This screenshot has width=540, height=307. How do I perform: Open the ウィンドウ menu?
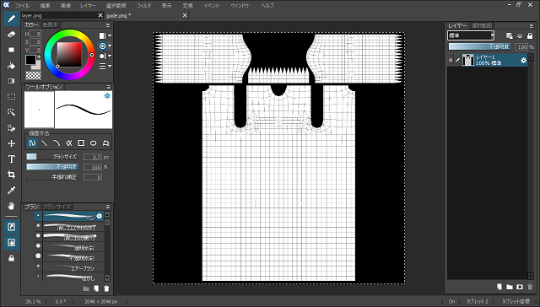[x=240, y=6]
